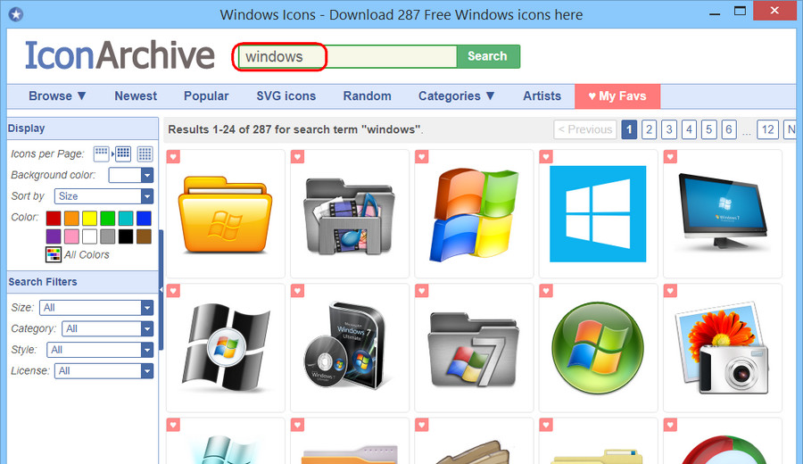Open the Sort by Size dropdown
803x464 pixels.
(x=103, y=196)
